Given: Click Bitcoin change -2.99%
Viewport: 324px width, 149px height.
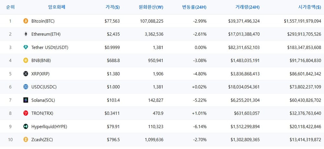Looking at the screenshot, I should [x=200, y=21].
